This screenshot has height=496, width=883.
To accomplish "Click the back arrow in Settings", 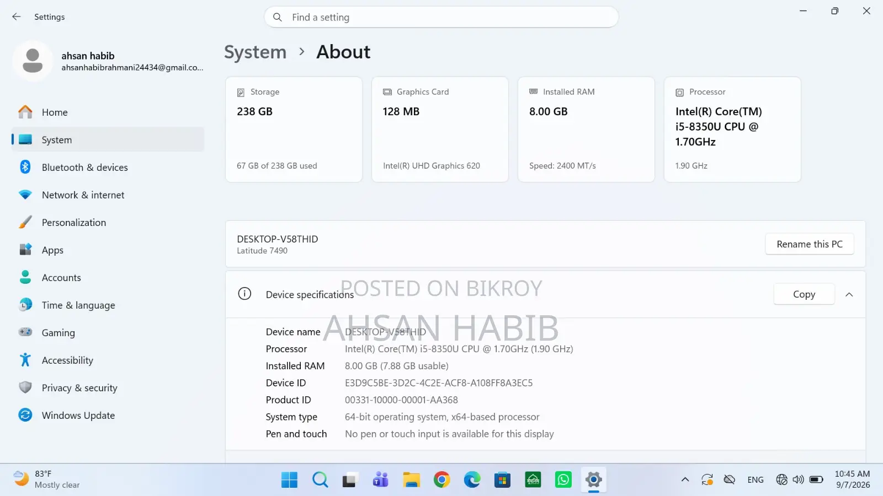I will point(17,17).
